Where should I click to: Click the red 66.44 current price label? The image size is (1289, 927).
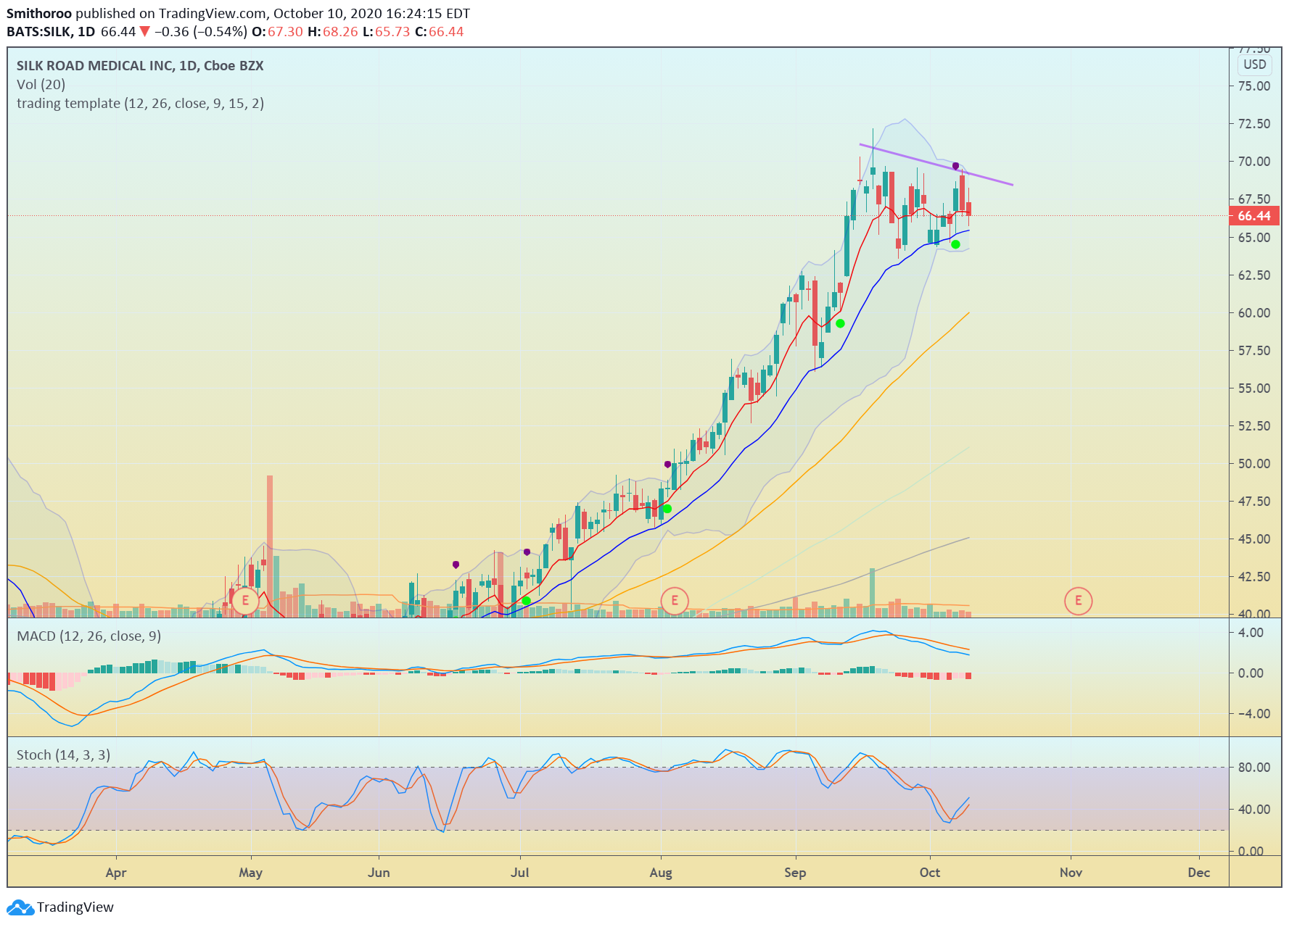point(1254,216)
